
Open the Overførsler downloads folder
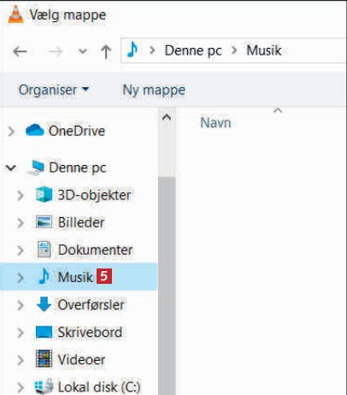[x=91, y=304]
